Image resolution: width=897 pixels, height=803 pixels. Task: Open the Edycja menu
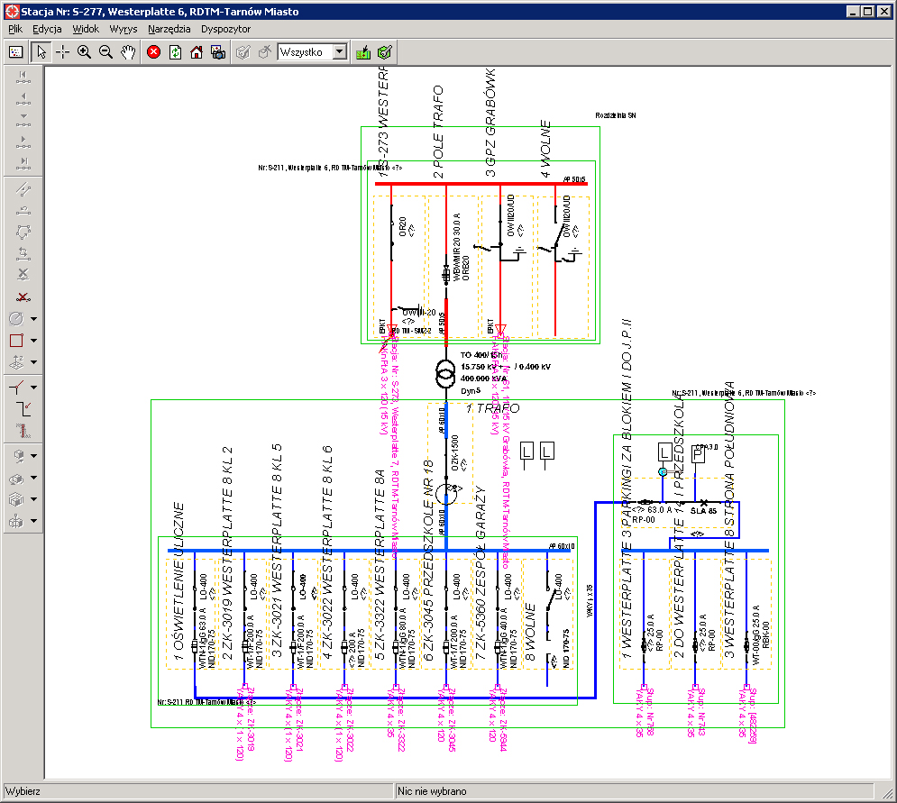(x=47, y=29)
